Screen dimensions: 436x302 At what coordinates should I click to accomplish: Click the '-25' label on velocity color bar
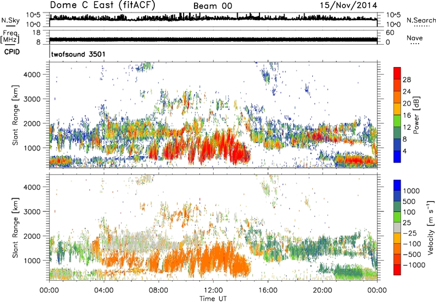click(409, 233)
